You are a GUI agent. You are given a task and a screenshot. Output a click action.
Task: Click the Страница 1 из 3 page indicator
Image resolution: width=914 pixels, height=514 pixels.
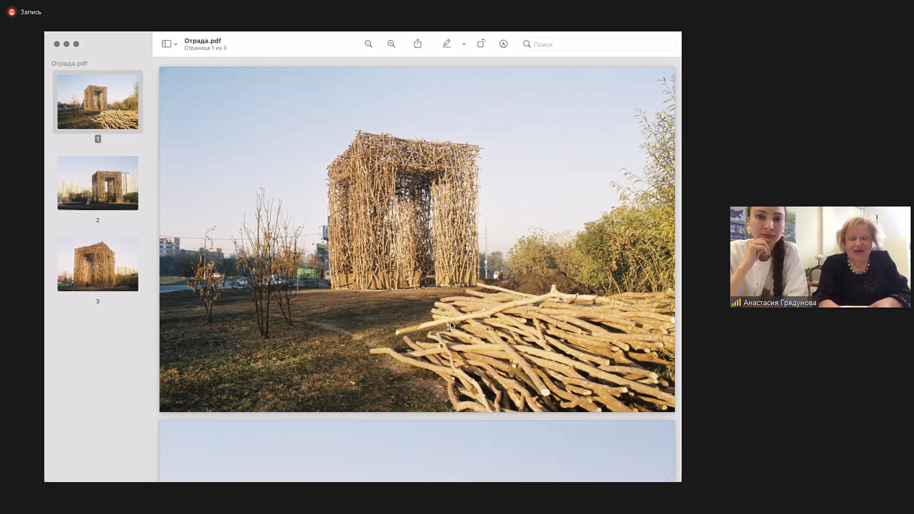[205, 48]
